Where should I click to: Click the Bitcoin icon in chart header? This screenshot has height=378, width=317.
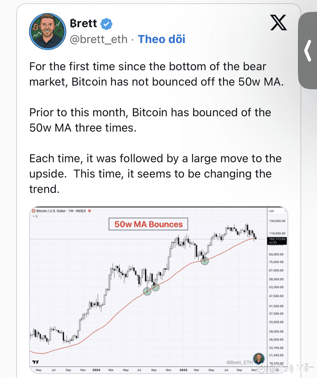click(x=33, y=211)
